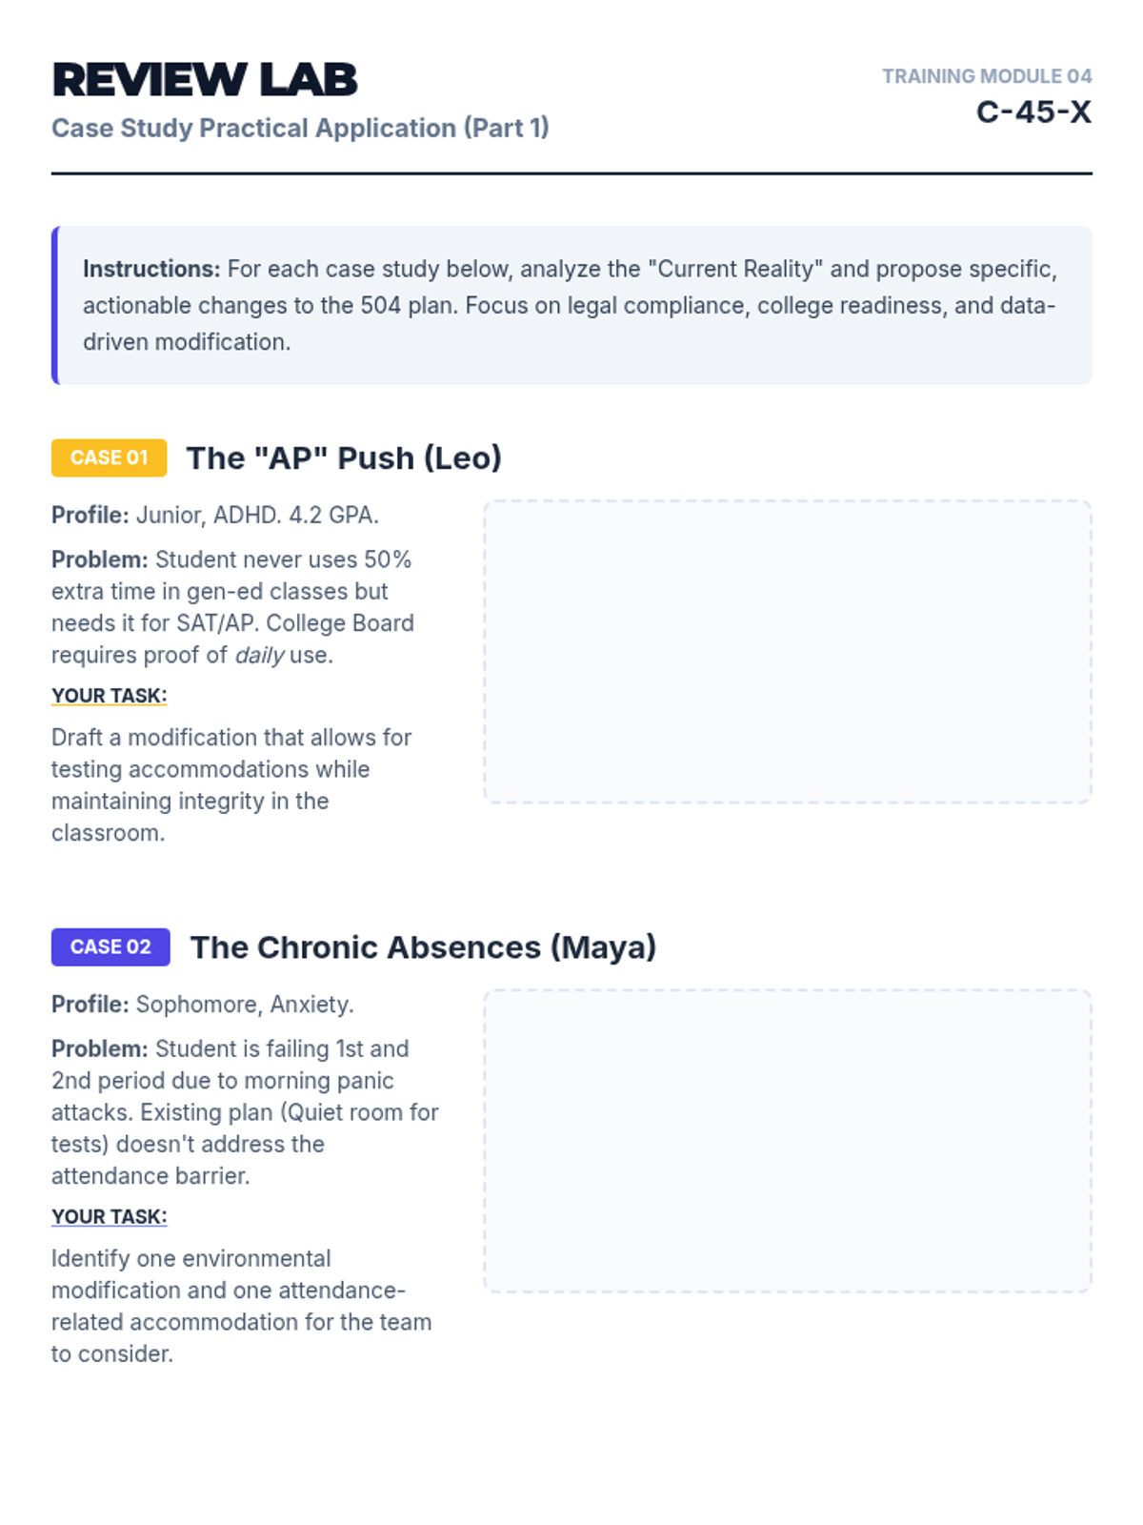Click the purple CASE 02 badge
The image size is (1143, 1525).
pyautogui.click(x=110, y=946)
